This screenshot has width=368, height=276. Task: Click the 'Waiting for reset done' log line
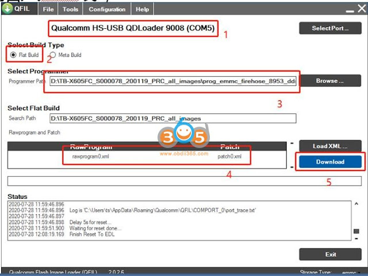coord(95,228)
